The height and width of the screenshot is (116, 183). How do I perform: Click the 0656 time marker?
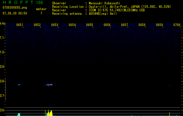coord(107,25)
